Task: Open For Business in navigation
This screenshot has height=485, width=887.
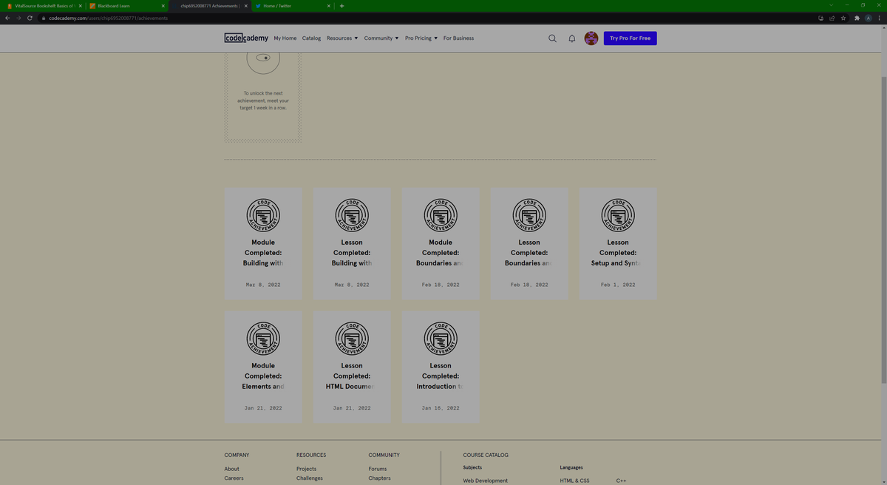Action: [458, 38]
